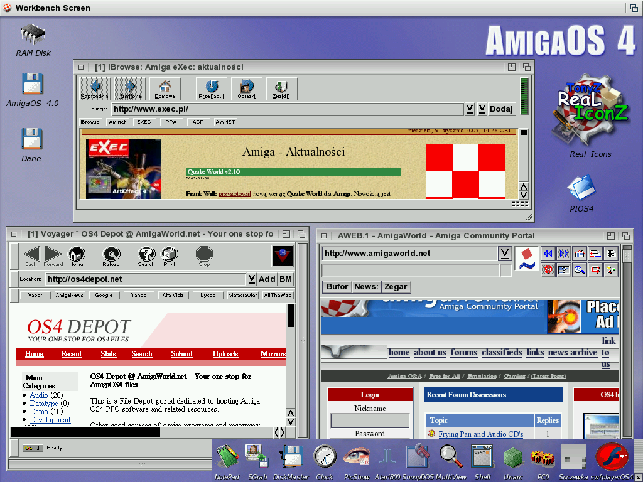Select Aminet bookmark in IBrowse
Image resolution: width=643 pixels, height=482 pixels.
[117, 122]
